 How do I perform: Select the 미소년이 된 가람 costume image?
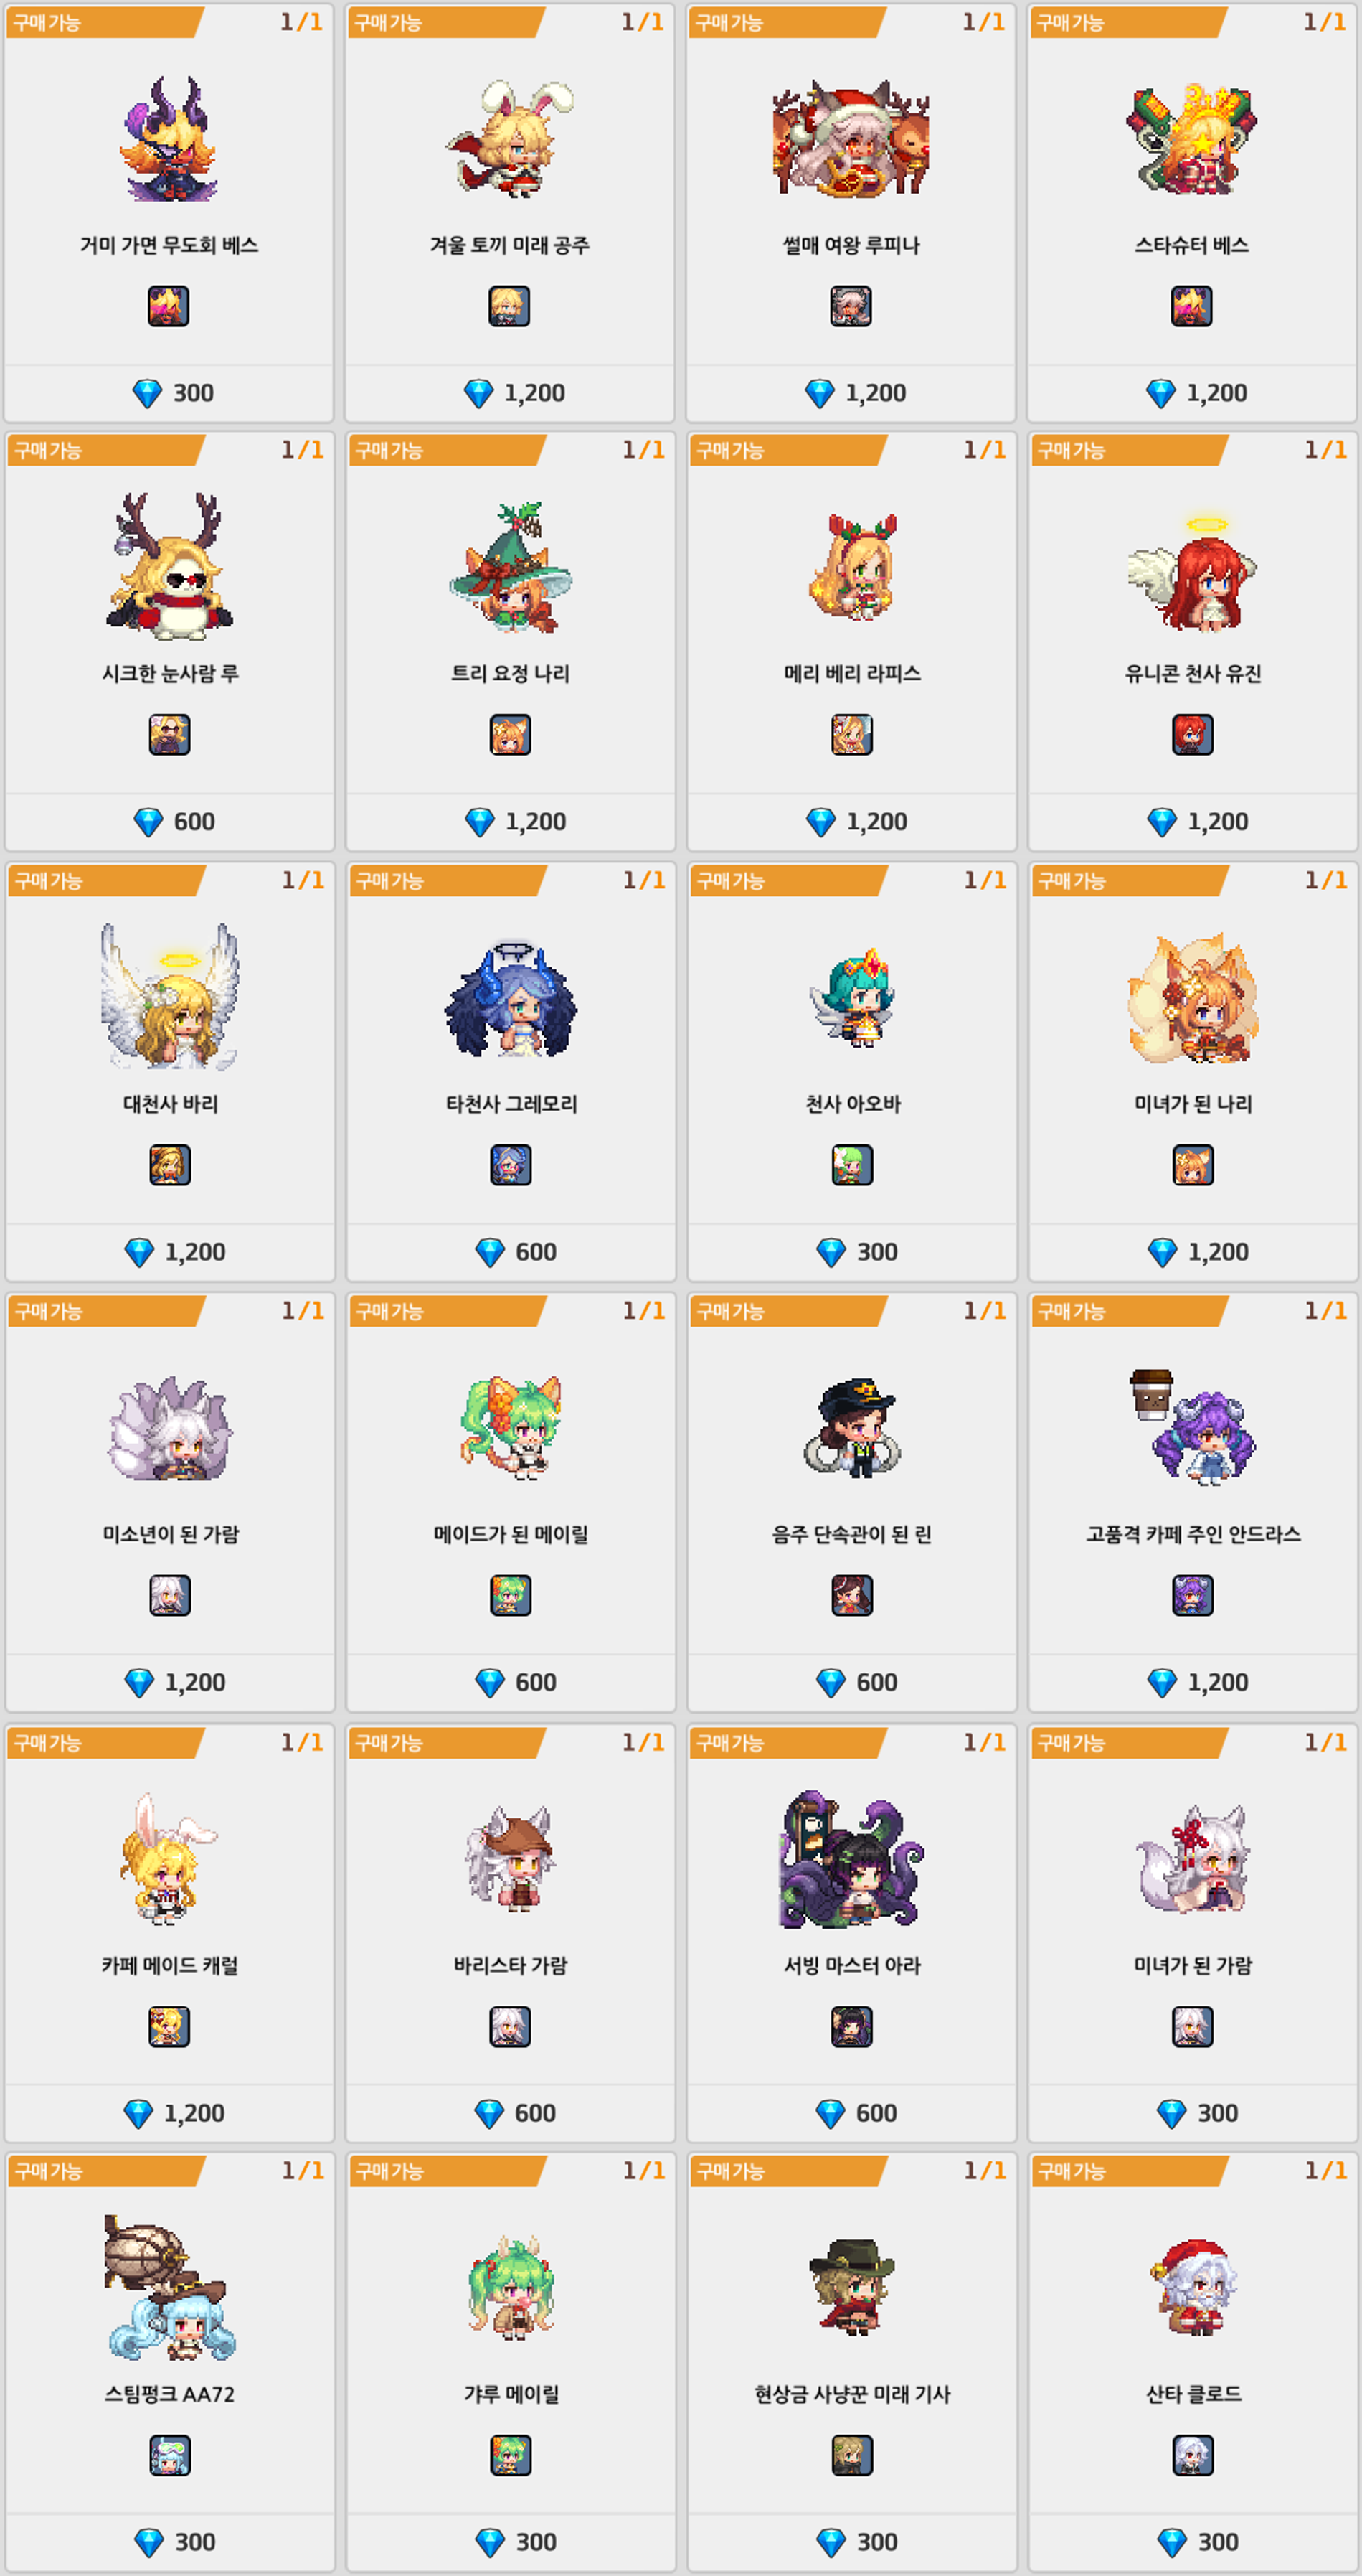pyautogui.click(x=170, y=1429)
